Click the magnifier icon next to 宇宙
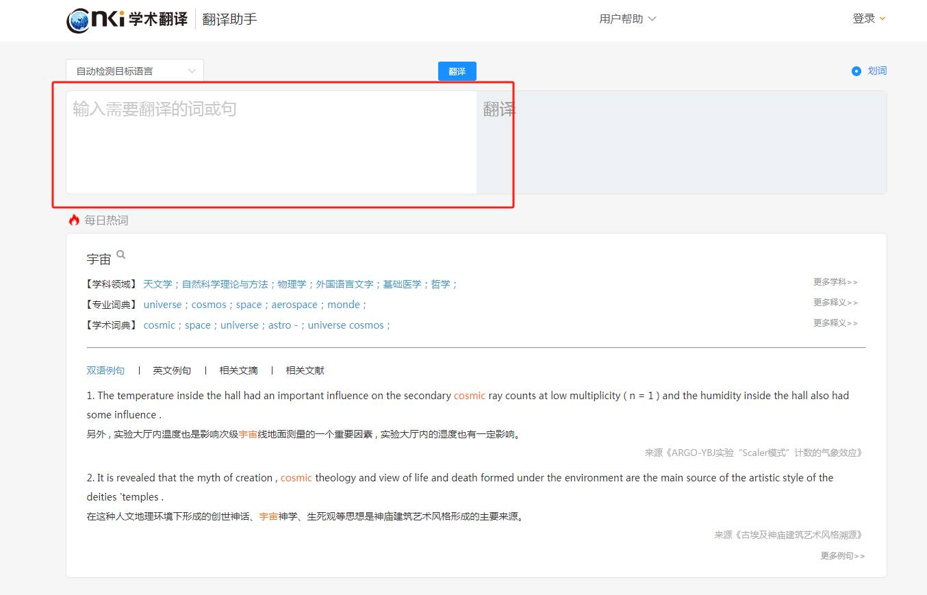The width and height of the screenshot is (927, 595). pyautogui.click(x=120, y=253)
